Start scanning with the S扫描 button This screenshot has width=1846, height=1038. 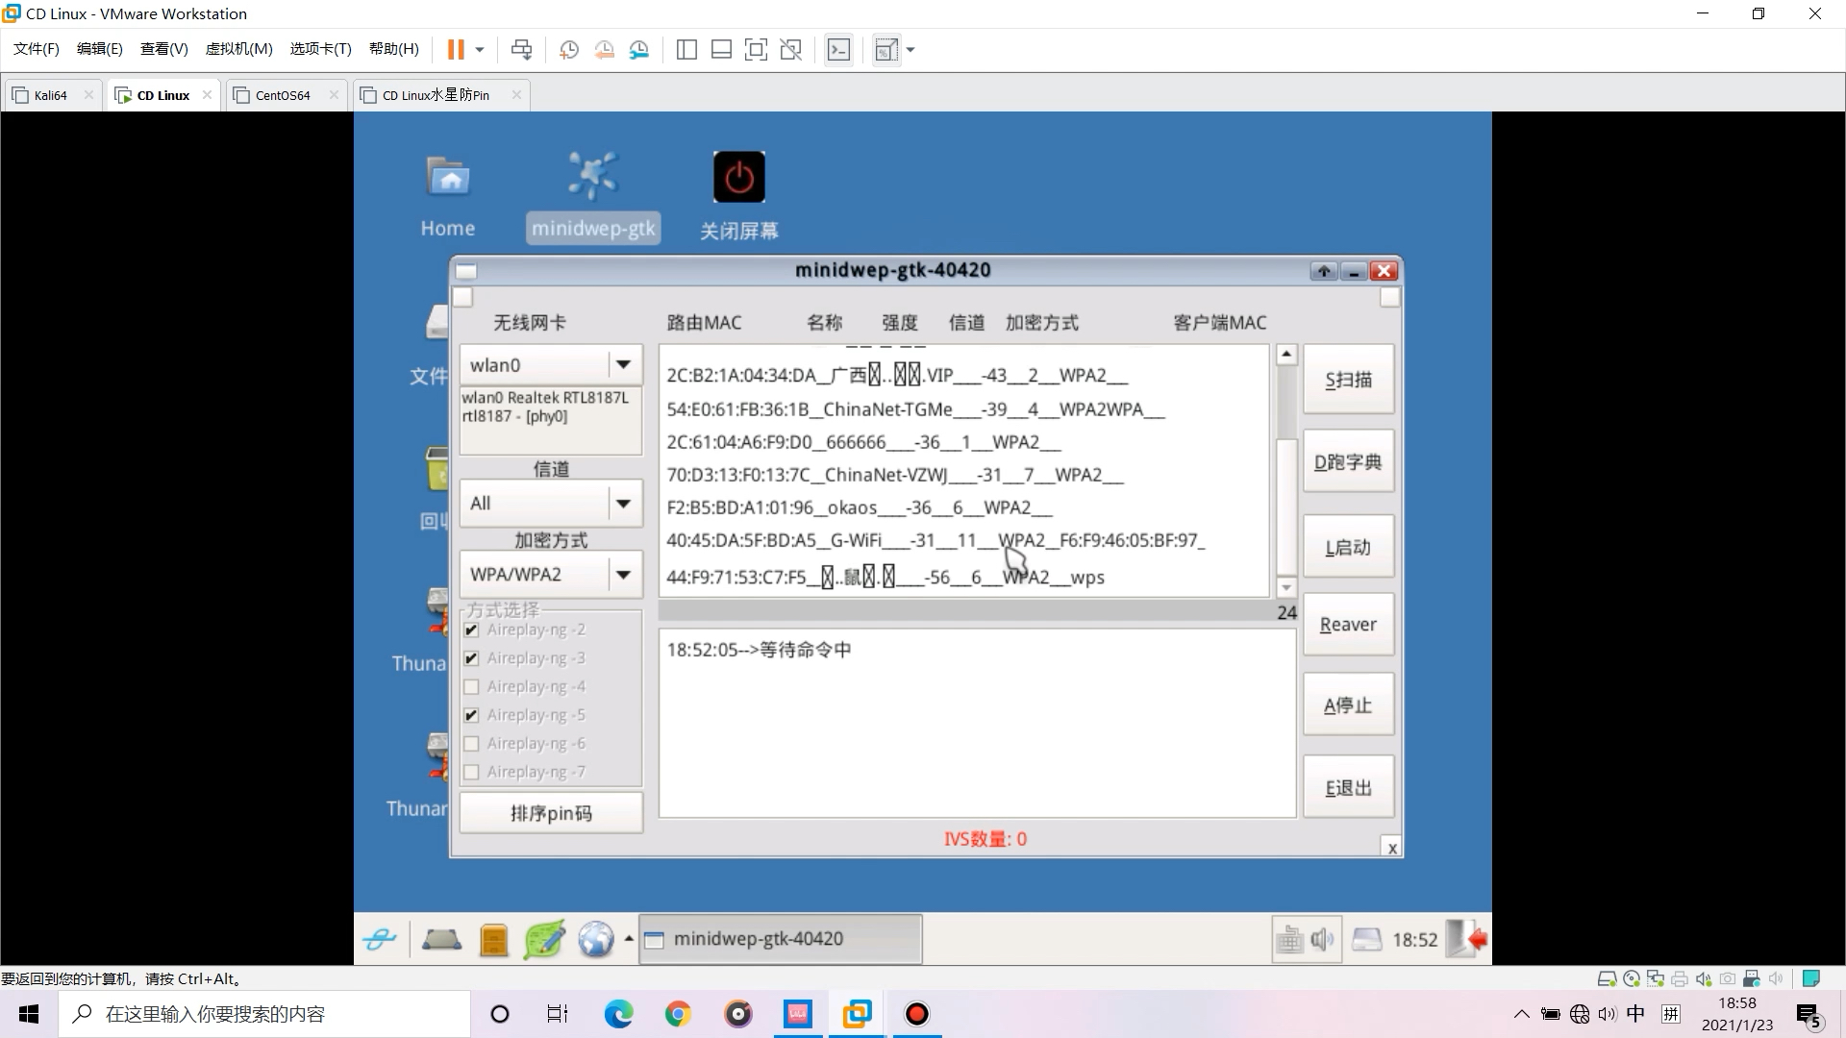point(1347,379)
